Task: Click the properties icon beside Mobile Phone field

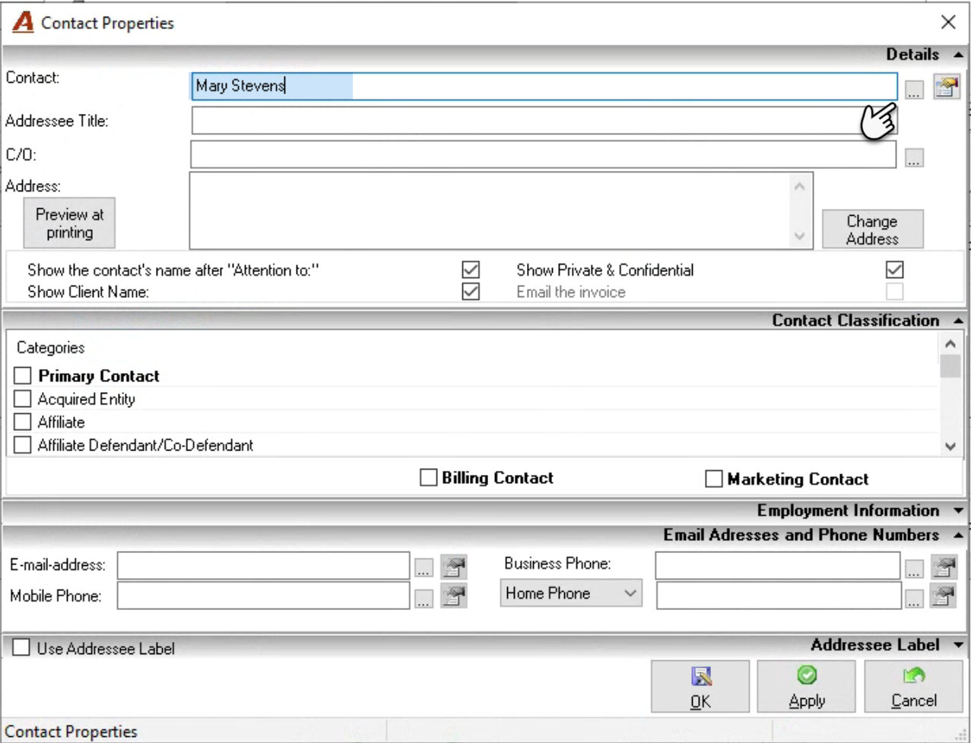Action: [x=454, y=596]
